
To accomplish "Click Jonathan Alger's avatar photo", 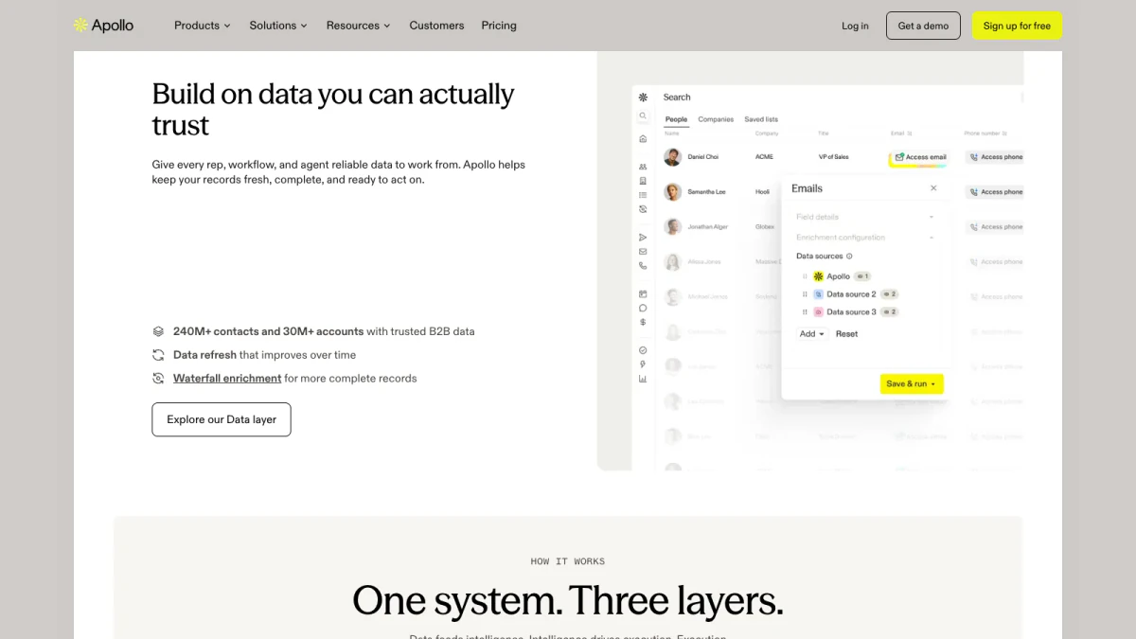I will pyautogui.click(x=672, y=227).
